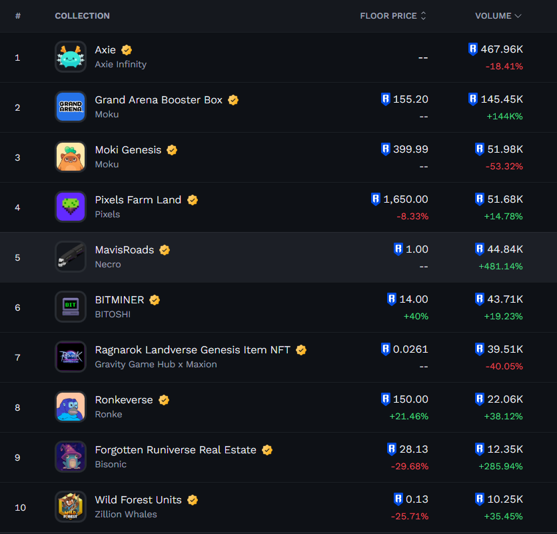Image resolution: width=557 pixels, height=534 pixels.
Task: Click verified badge next to Moki Genesis
Action: [x=172, y=151]
